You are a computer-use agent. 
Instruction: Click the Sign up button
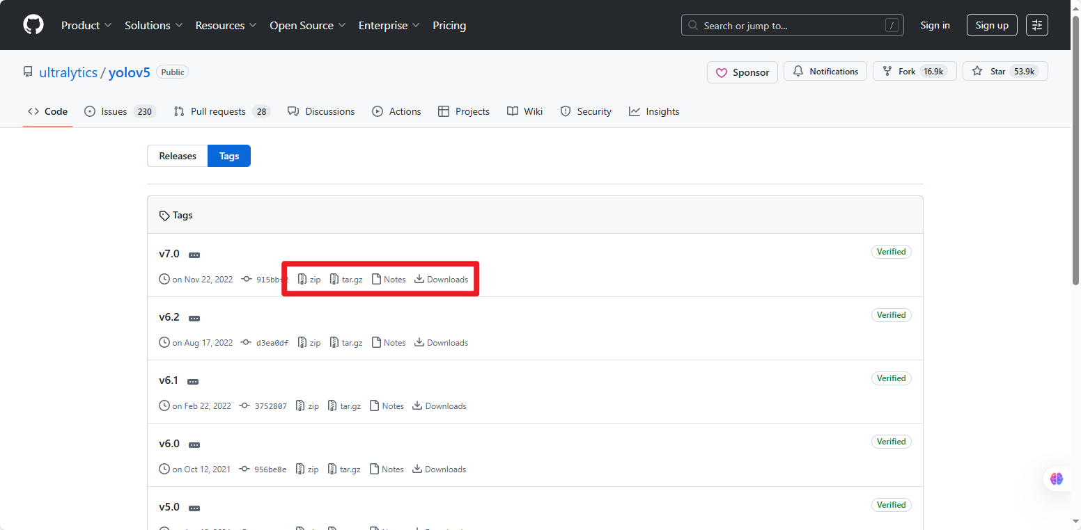tap(992, 25)
